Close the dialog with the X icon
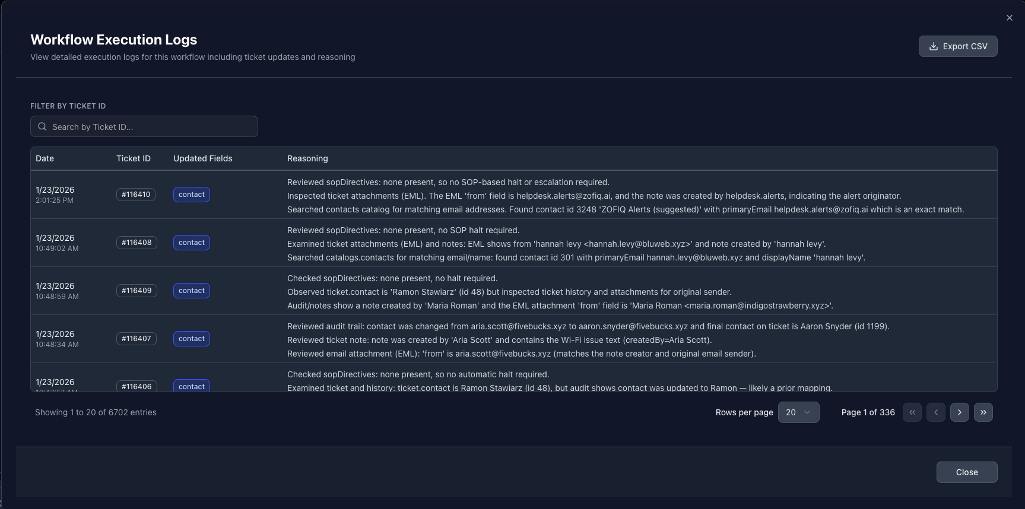This screenshot has width=1025, height=509. [1010, 18]
